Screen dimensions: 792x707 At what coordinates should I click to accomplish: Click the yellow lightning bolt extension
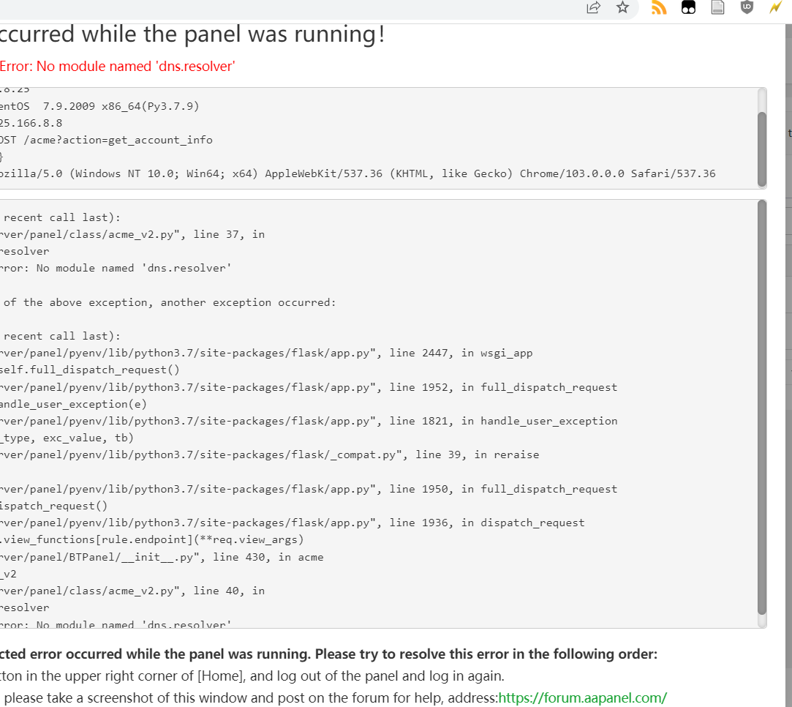click(776, 8)
